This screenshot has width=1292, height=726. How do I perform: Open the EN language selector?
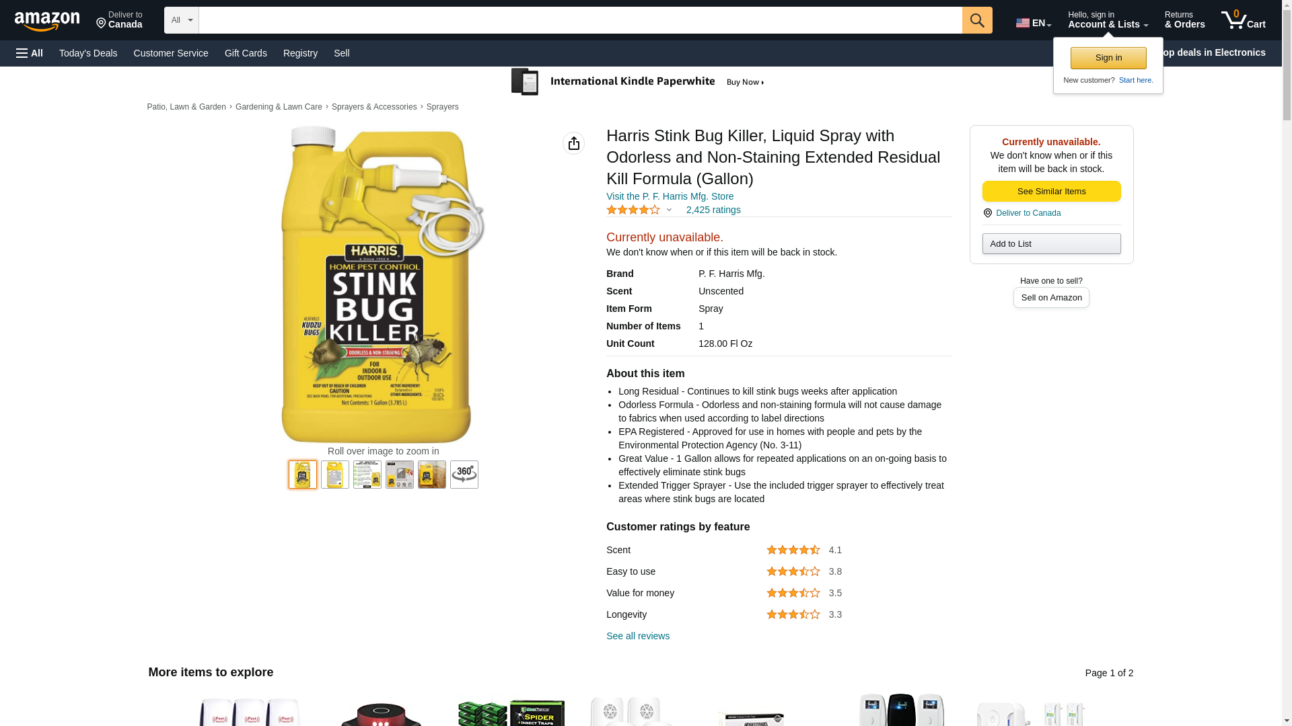click(1033, 23)
